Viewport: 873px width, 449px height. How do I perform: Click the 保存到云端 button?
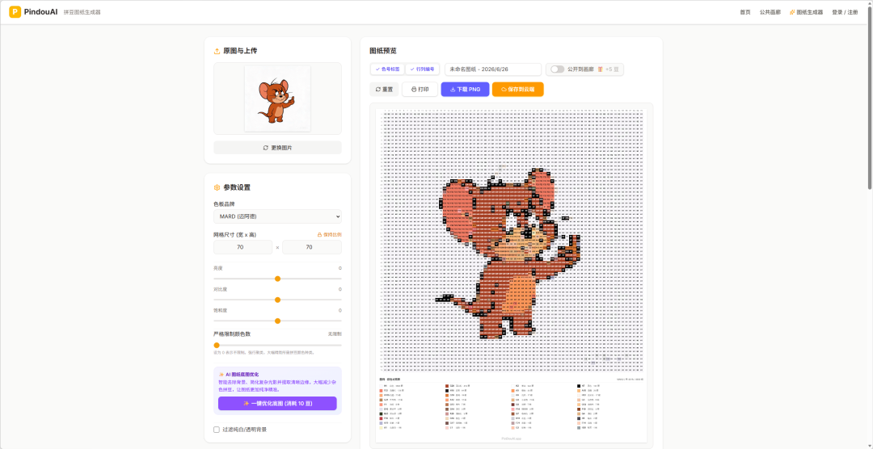click(518, 89)
